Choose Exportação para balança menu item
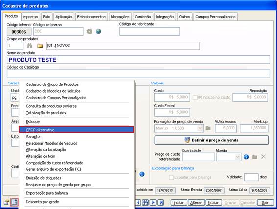 point(76,193)
